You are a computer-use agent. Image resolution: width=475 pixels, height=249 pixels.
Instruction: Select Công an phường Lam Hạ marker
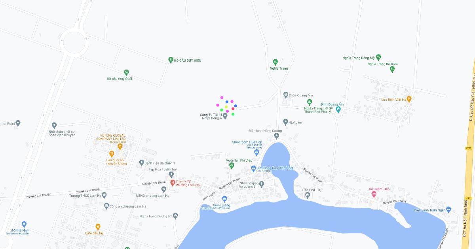(x=106, y=206)
